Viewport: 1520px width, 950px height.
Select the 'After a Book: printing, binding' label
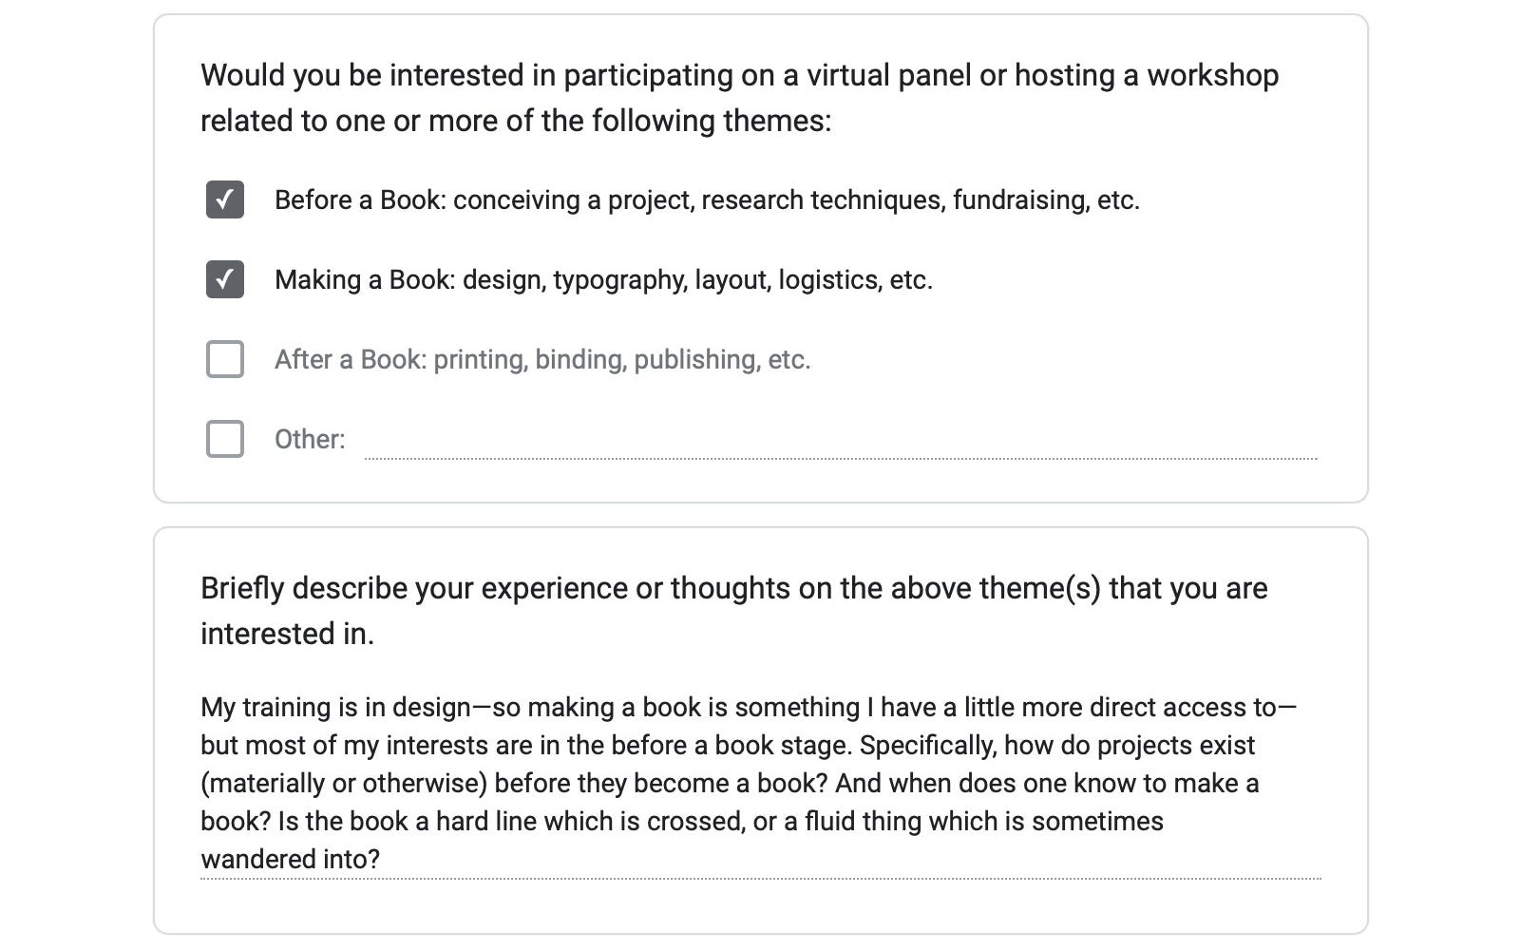[542, 359]
